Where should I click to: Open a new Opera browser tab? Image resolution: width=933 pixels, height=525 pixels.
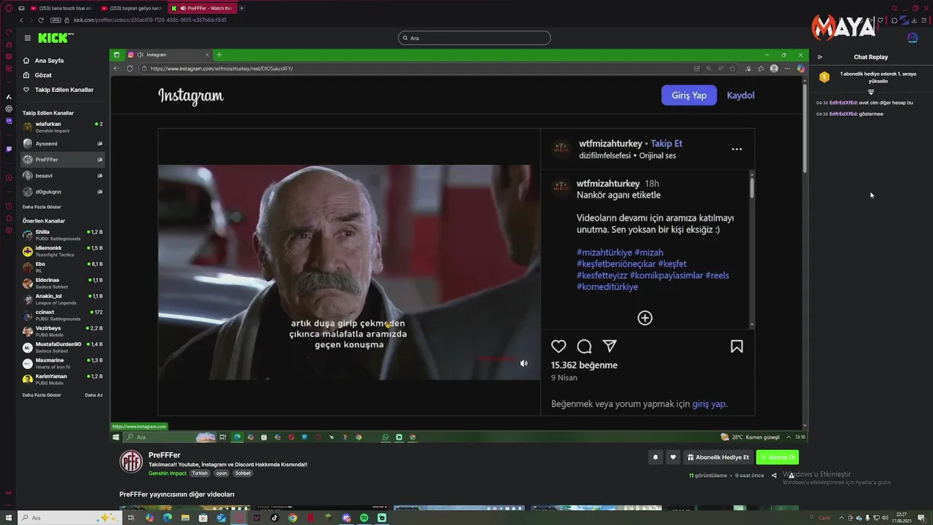point(242,8)
